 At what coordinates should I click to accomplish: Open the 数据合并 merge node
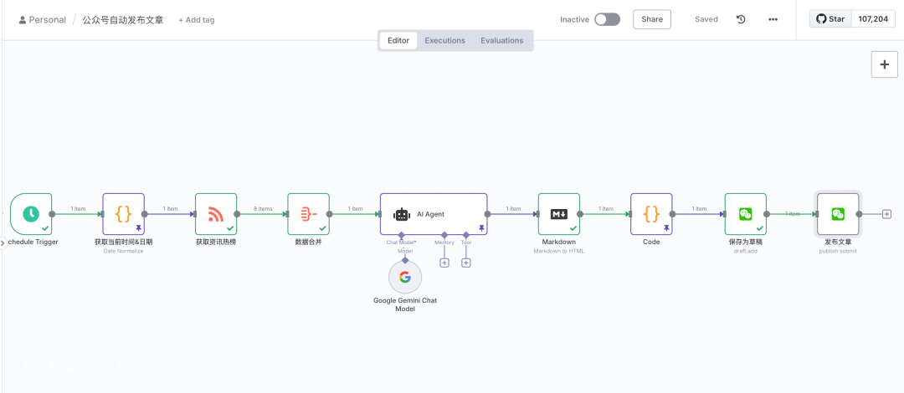(308, 214)
